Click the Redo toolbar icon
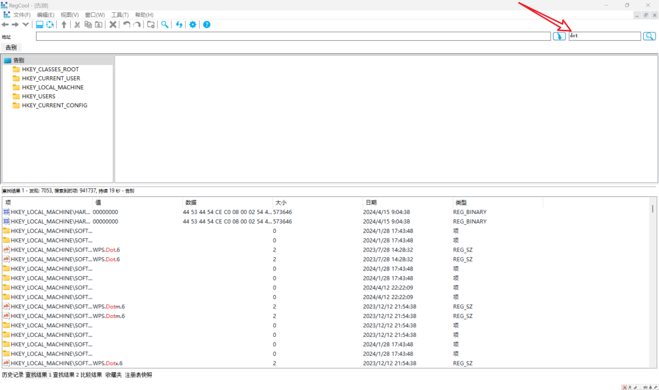This screenshot has height=390, width=659. point(137,25)
